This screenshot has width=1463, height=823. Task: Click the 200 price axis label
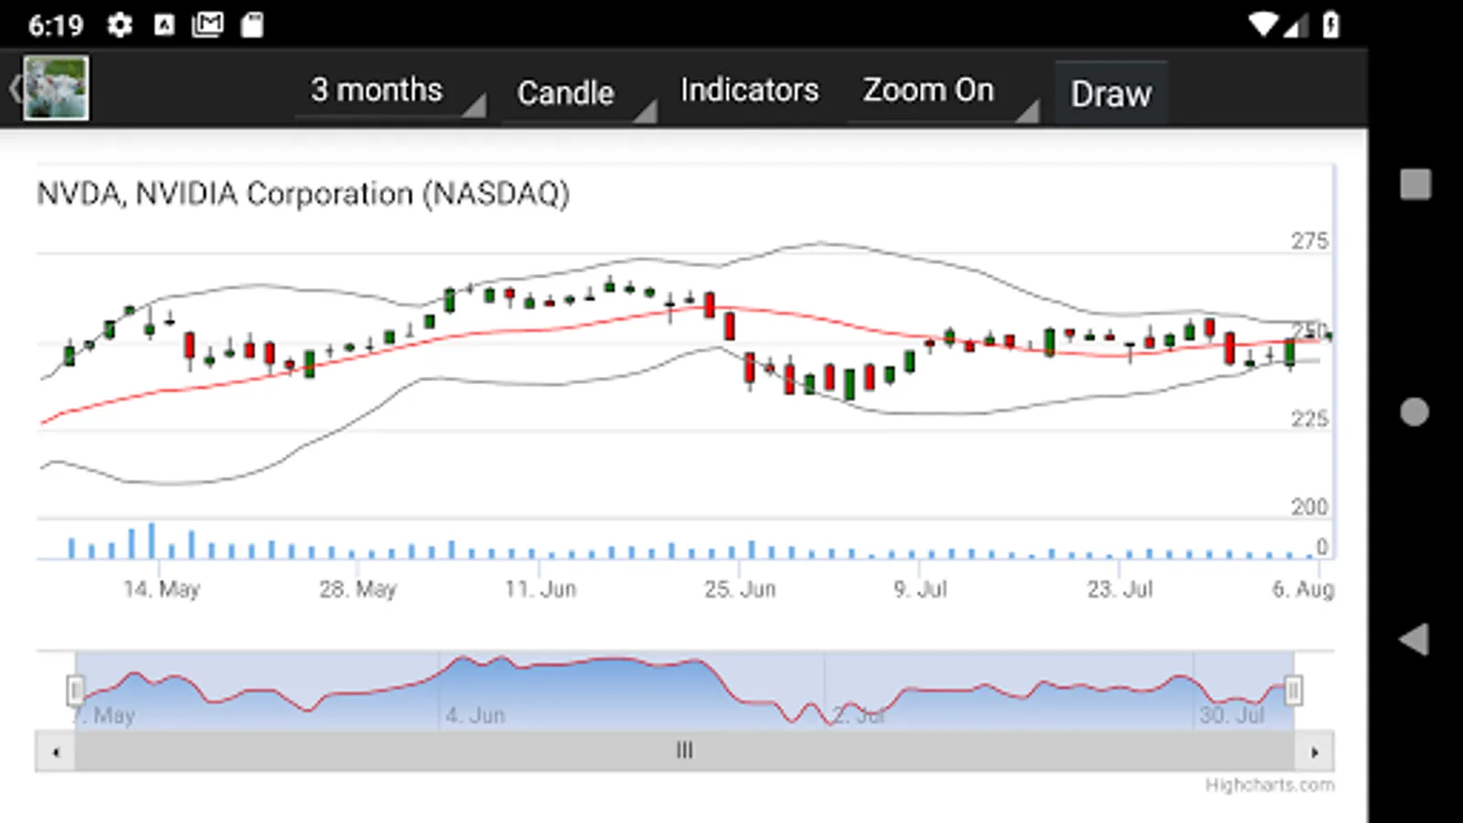click(x=1309, y=507)
